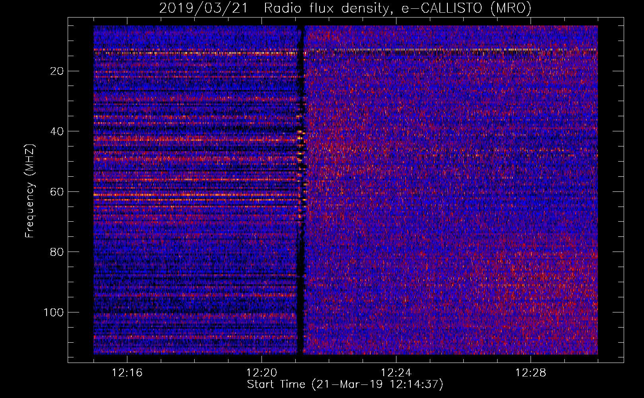
Task: Click the "Frequency (MHZ)" axis label
Action: pyautogui.click(x=30, y=191)
